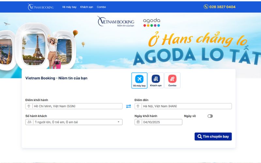This screenshot has height=163, width=261.
Task: Click the Vietnam Booking logo in header
Action: (x=41, y=7)
